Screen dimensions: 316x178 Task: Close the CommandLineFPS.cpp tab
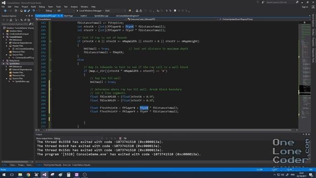coord(62,16)
